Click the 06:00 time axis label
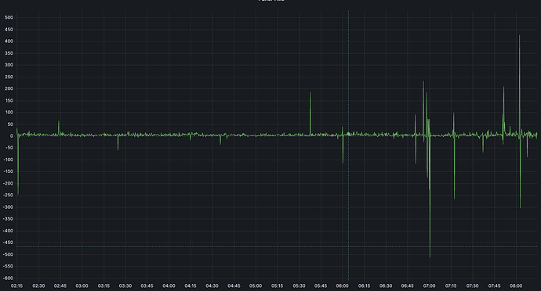The height and width of the screenshot is (291, 541). 343,286
